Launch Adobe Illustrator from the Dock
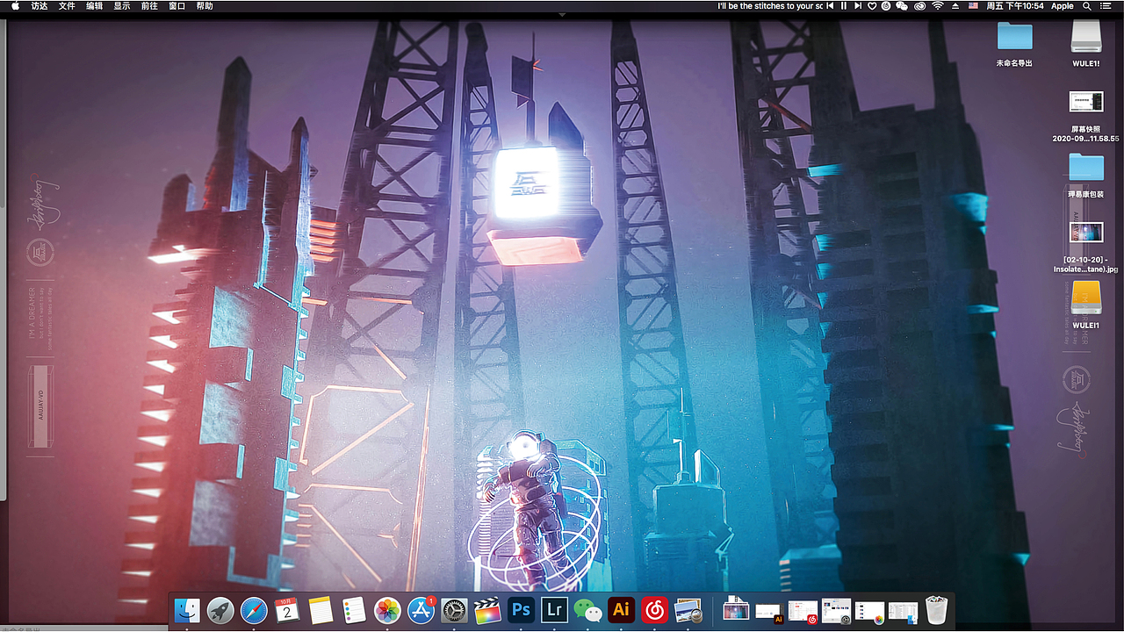The image size is (1124, 632). [x=621, y=610]
